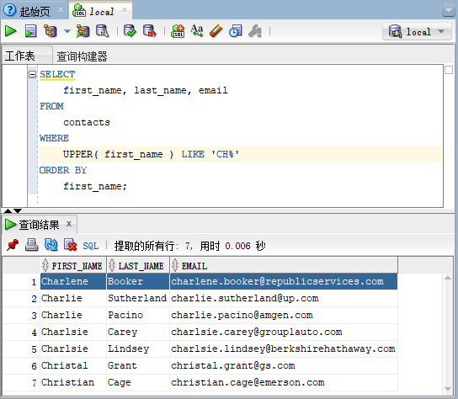Open the tab list dropdown at top right

(448, 11)
